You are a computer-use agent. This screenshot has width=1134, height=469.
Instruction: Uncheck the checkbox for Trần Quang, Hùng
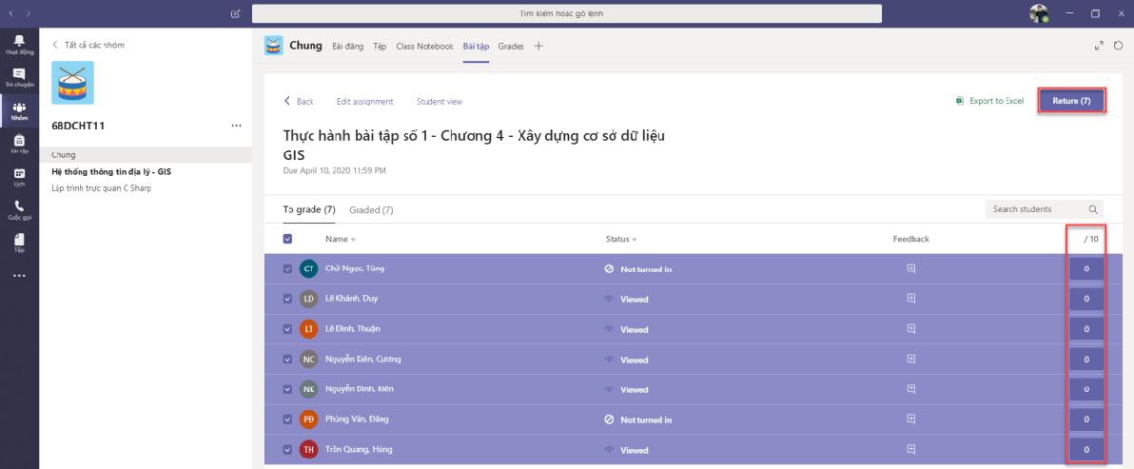click(288, 450)
